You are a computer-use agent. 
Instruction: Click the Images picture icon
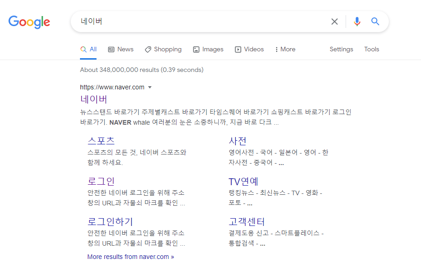click(196, 49)
